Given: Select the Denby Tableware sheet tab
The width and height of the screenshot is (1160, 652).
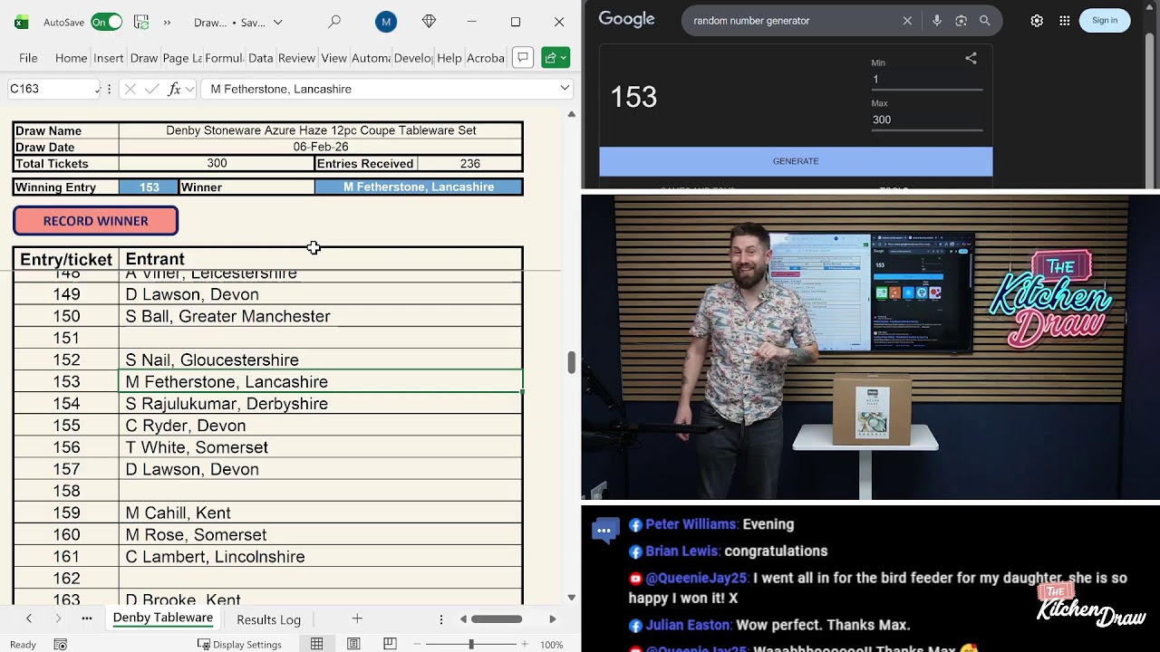Looking at the screenshot, I should click(163, 618).
